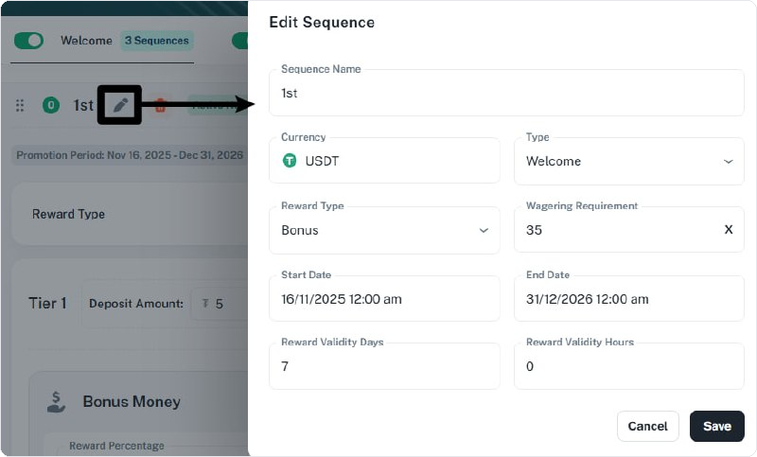Click the Reward Validity Days field
Image resolution: width=757 pixels, height=457 pixels.
coord(384,366)
